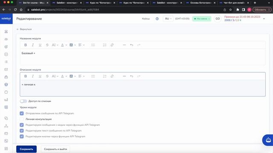Image resolution: width=273 pixels, height=153 pixels.
Task: Open a new browser tab
Action: (x=255, y=3)
